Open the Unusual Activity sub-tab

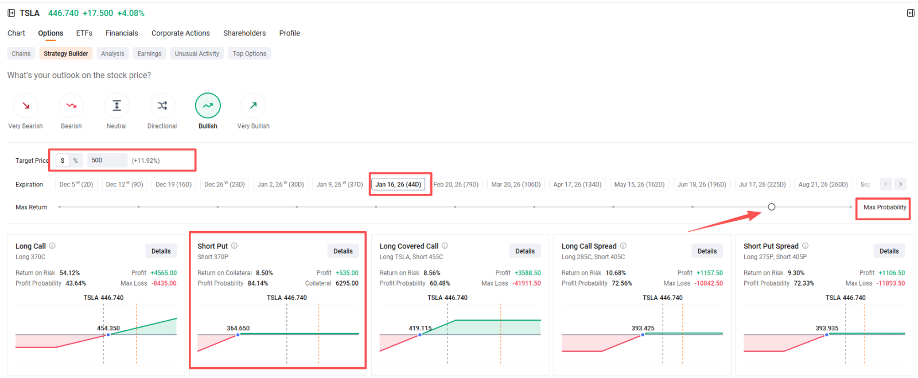(x=197, y=53)
